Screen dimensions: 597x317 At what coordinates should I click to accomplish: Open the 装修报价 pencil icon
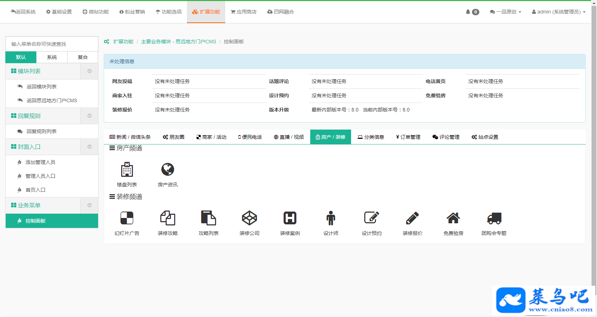(x=413, y=218)
